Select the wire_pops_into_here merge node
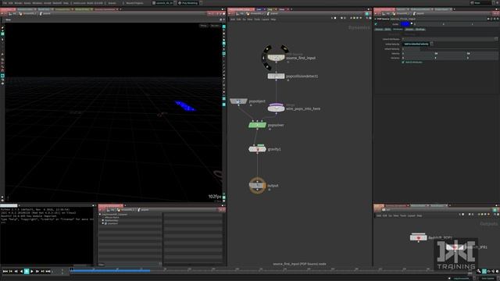Image resolution: width=500 pixels, height=281 pixels. click(276, 108)
